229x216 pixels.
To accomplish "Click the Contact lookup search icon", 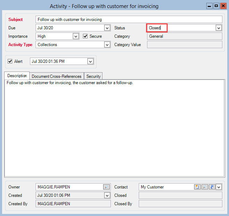I will (x=205, y=187).
